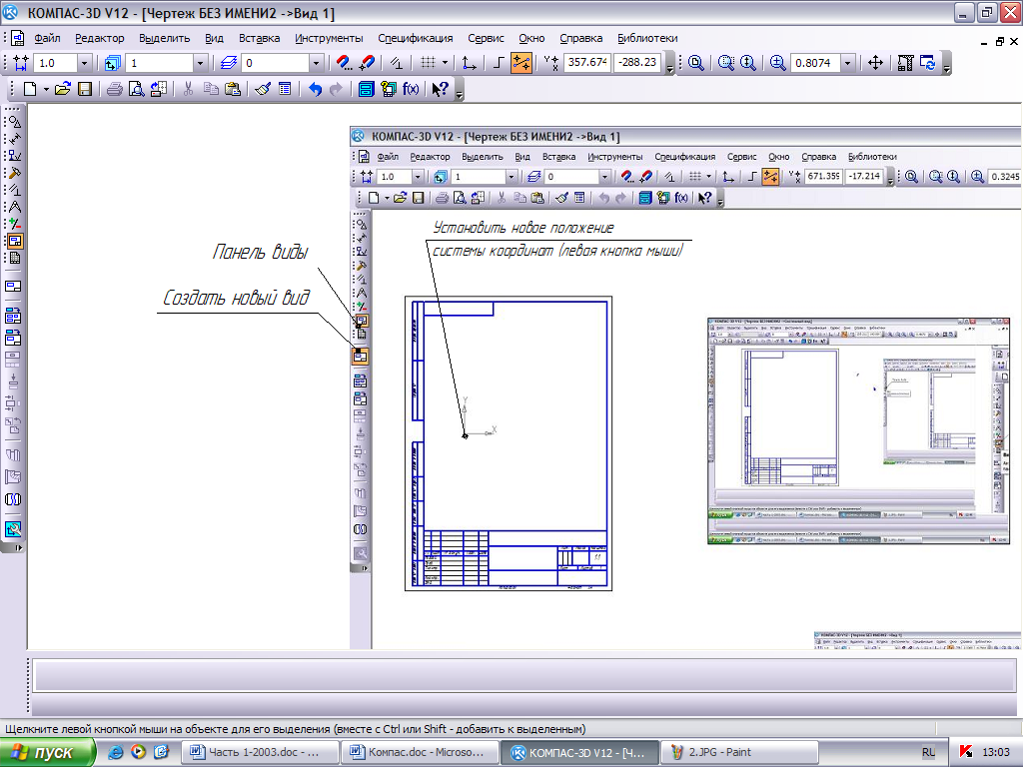Click the Copy properties brush icon

point(263,89)
